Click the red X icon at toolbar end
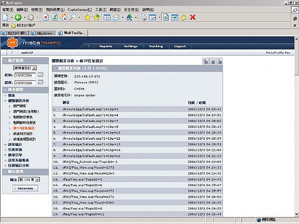The height and width of the screenshot is (224, 299). coord(193,17)
